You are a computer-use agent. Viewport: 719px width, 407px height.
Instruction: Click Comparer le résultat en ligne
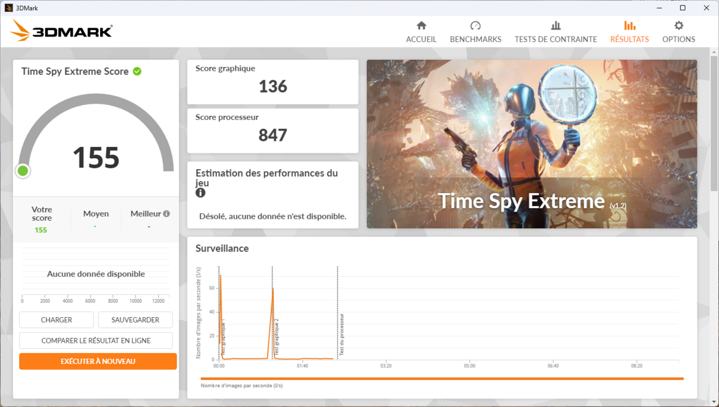96,340
